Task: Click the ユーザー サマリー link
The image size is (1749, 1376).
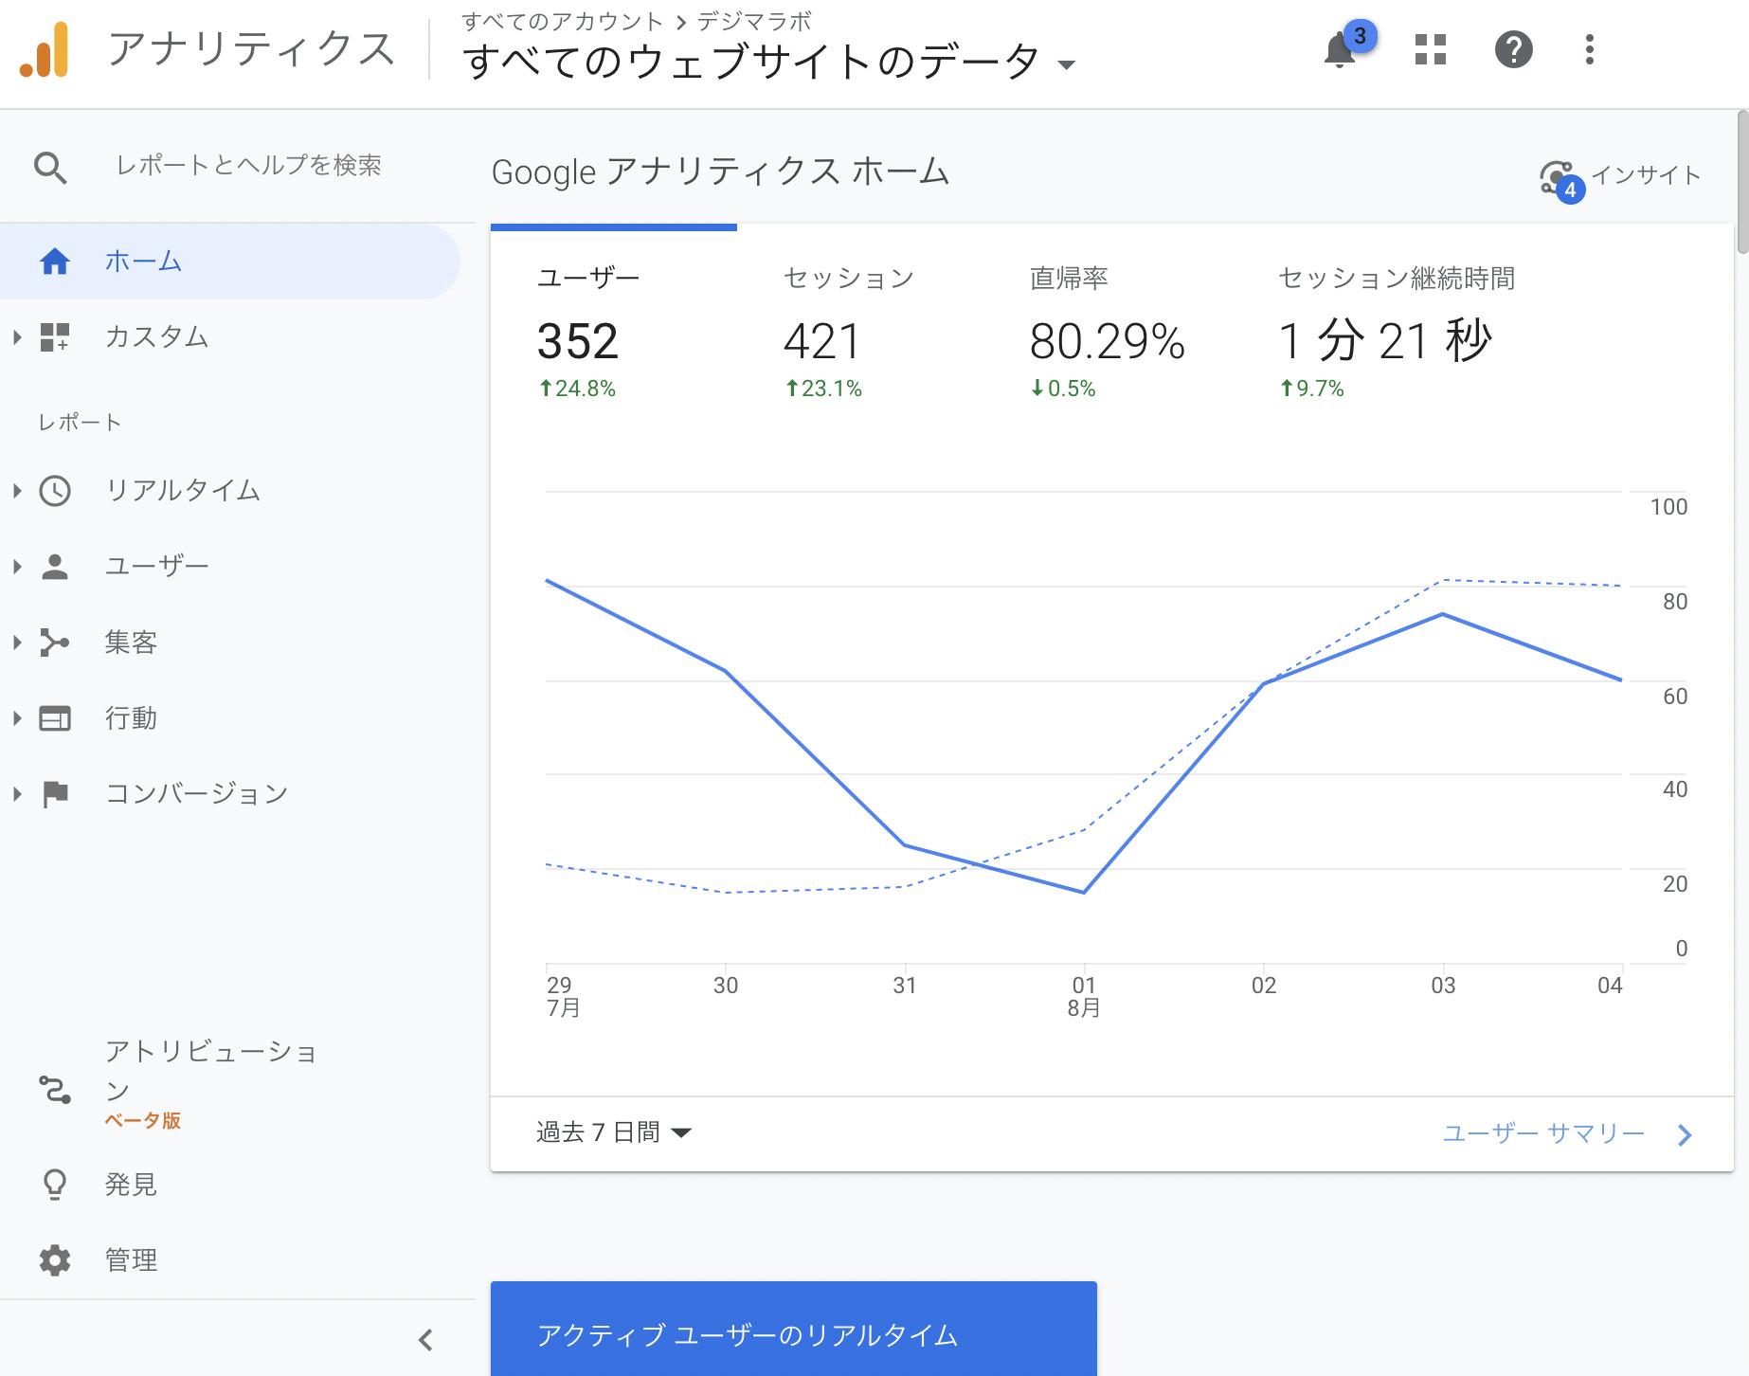Action: (x=1543, y=1132)
